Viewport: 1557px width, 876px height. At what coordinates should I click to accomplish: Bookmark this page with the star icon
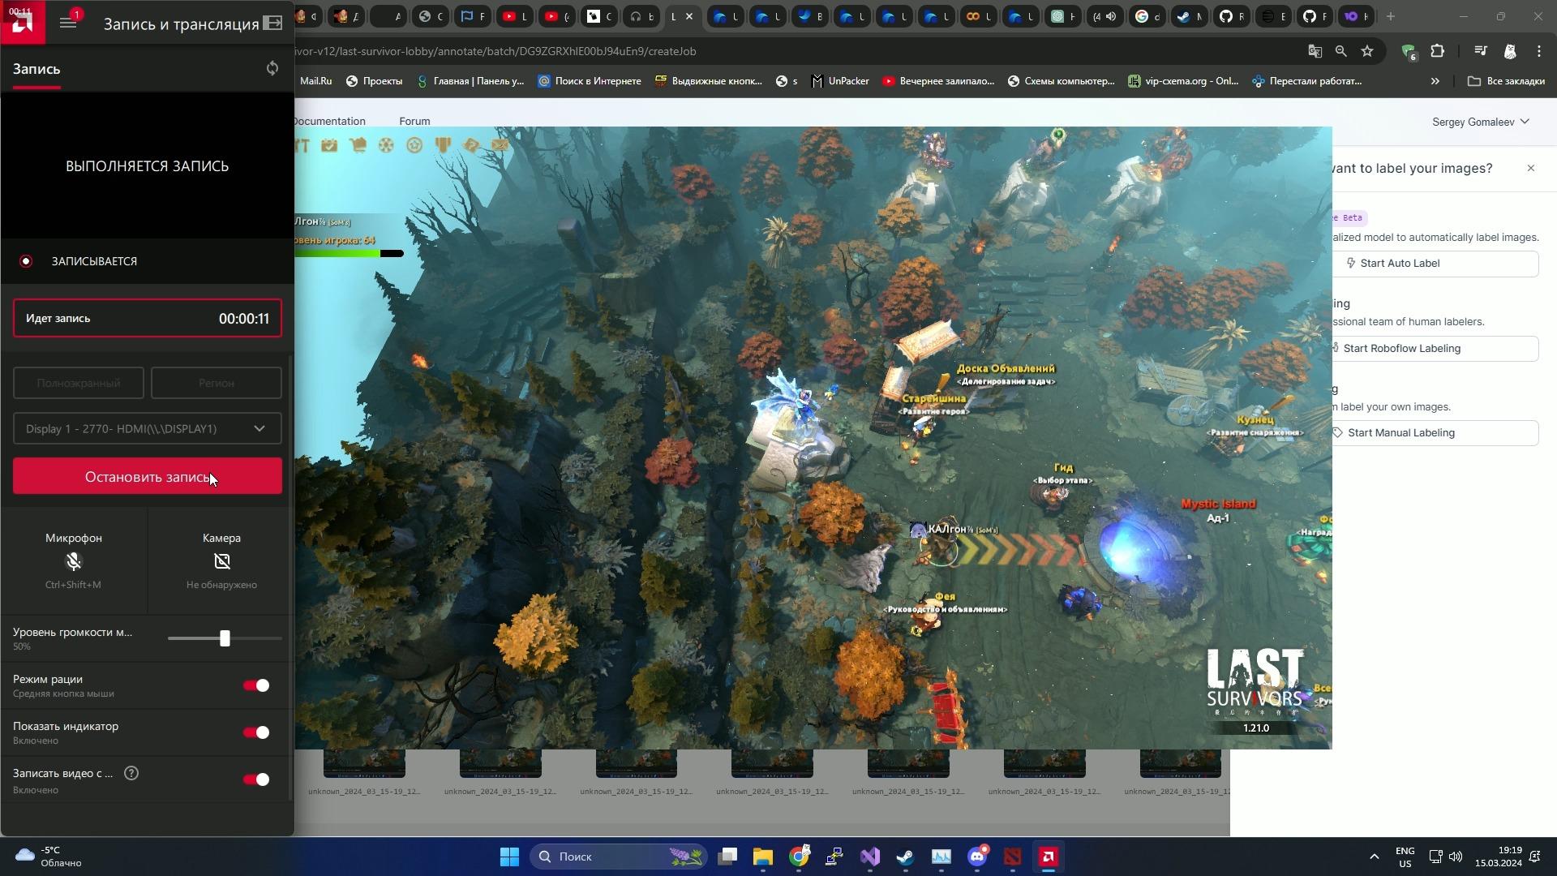[1367, 51]
